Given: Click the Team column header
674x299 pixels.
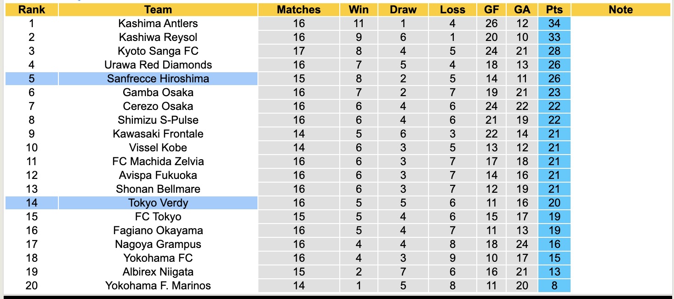Looking at the screenshot, I should coord(158,10).
